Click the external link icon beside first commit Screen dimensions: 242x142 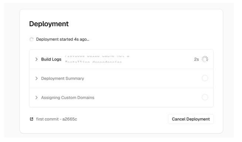[x=31, y=119]
